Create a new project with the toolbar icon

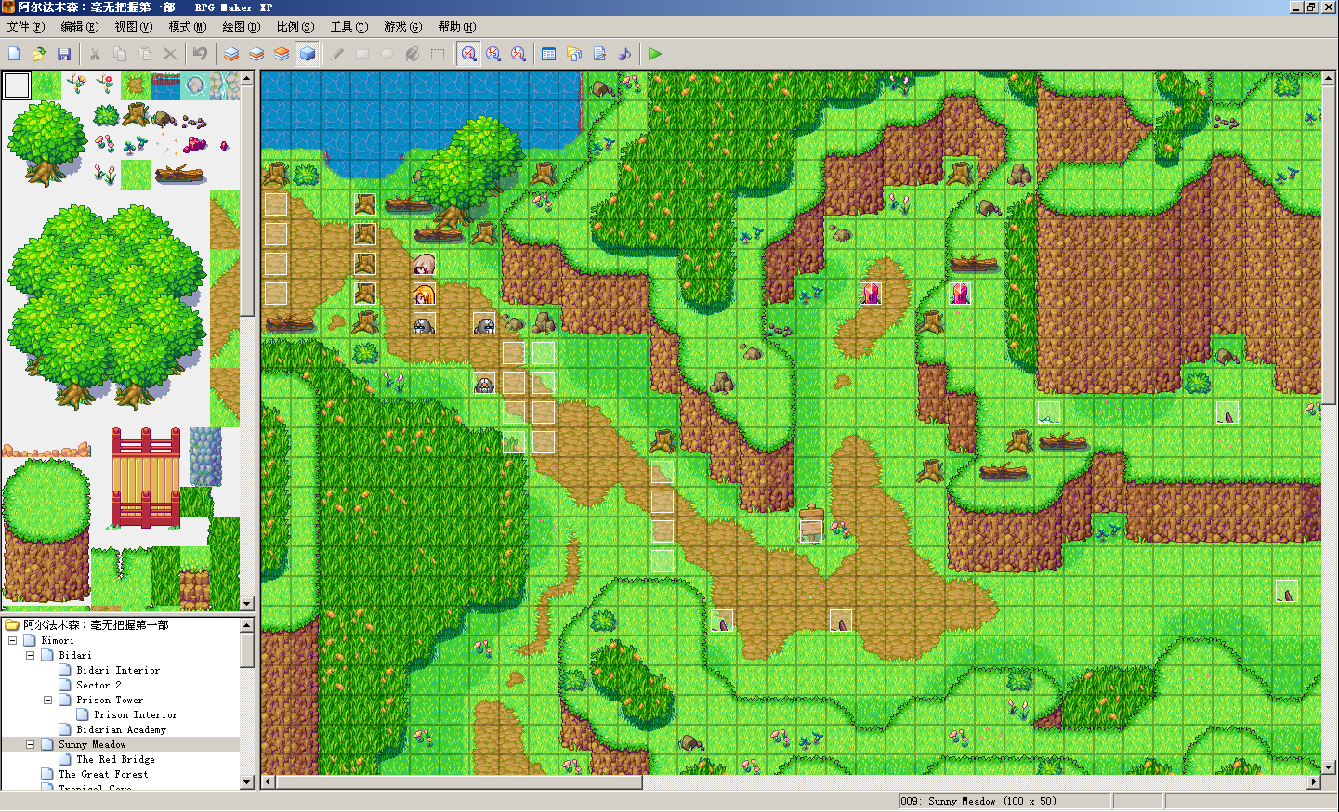click(14, 54)
